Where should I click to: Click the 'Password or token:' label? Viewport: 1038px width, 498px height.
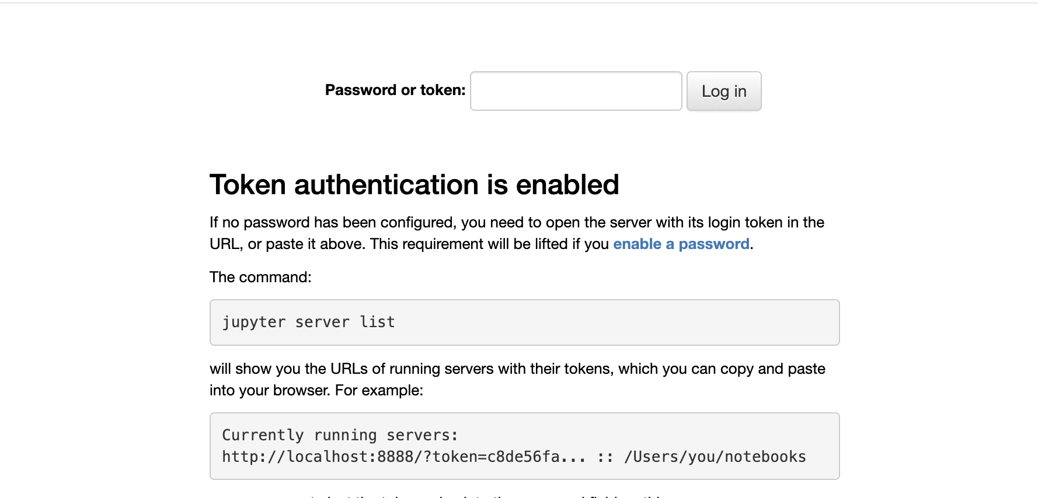click(395, 90)
